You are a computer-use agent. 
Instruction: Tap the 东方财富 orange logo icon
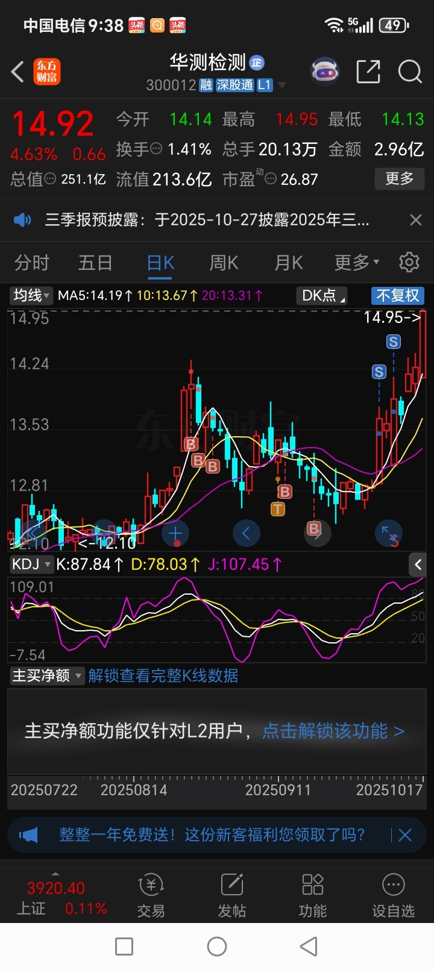tap(46, 72)
